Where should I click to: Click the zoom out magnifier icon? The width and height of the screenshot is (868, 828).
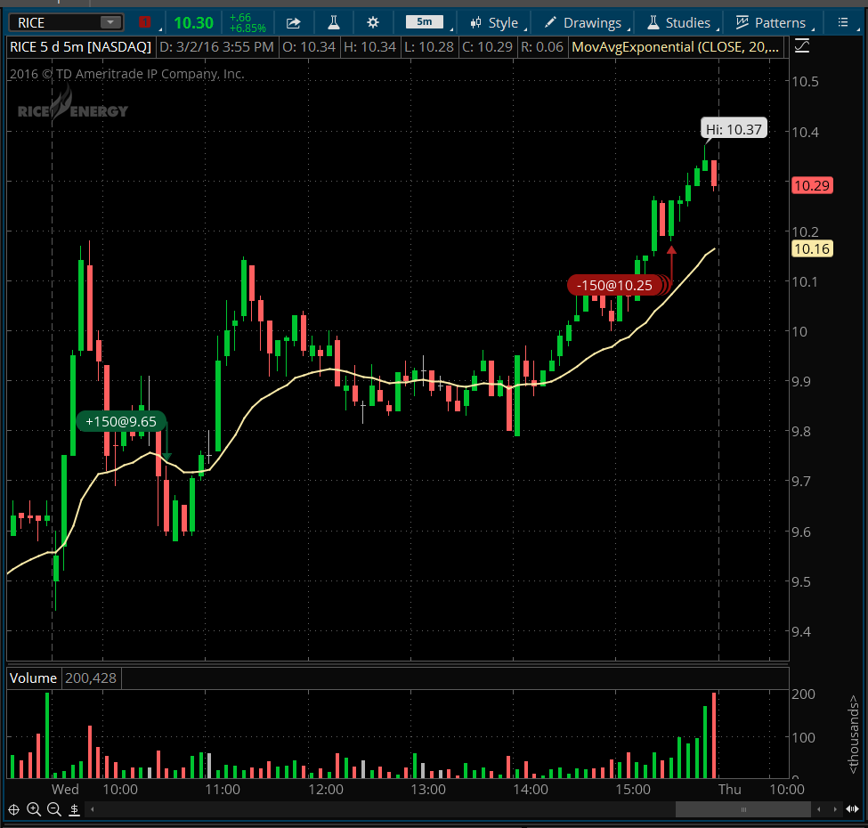tap(54, 809)
